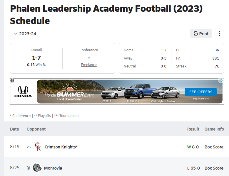Screen dimensions: 229x176
Task: Click the Crimson Knights team logo
Action: (38, 147)
